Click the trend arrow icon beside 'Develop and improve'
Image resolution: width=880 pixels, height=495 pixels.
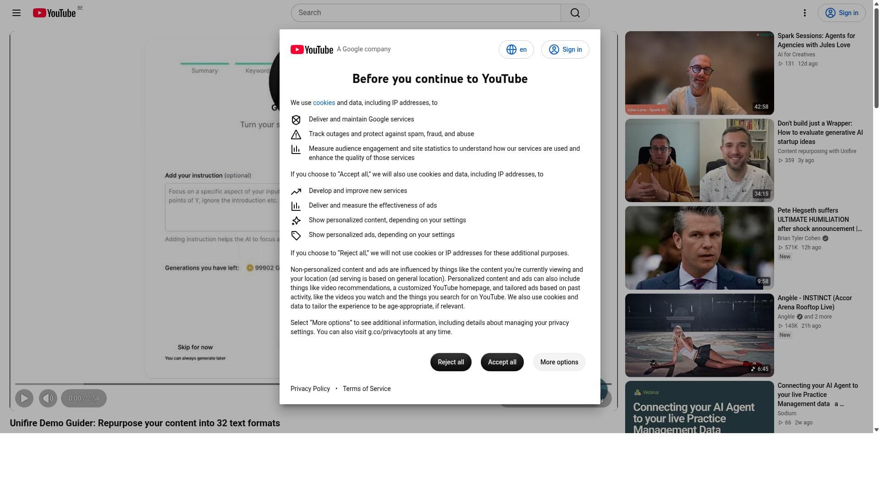[x=296, y=192]
